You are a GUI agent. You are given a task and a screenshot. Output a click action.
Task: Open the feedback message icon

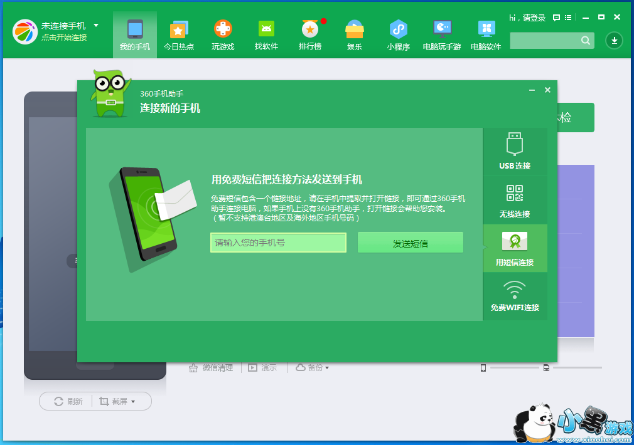pos(556,18)
